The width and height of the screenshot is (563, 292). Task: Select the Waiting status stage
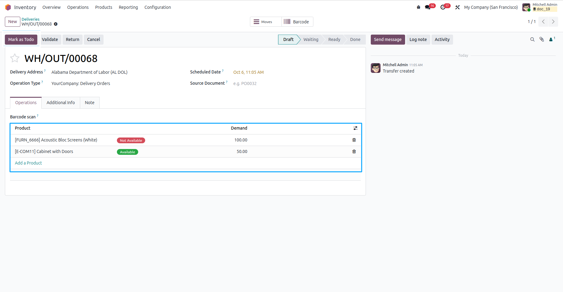click(x=311, y=39)
